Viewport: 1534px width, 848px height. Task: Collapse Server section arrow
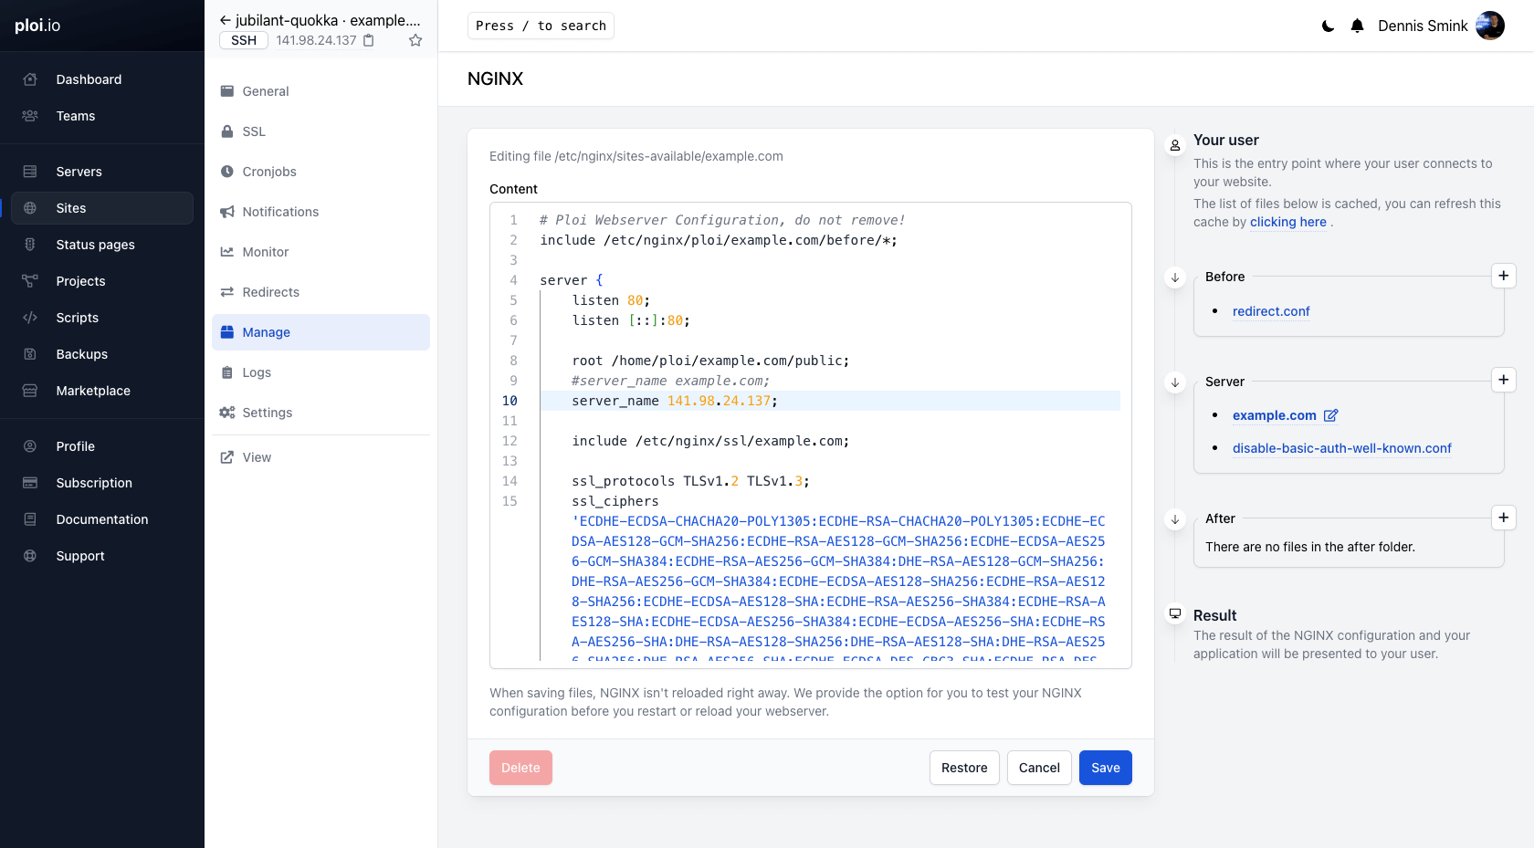[x=1175, y=382]
